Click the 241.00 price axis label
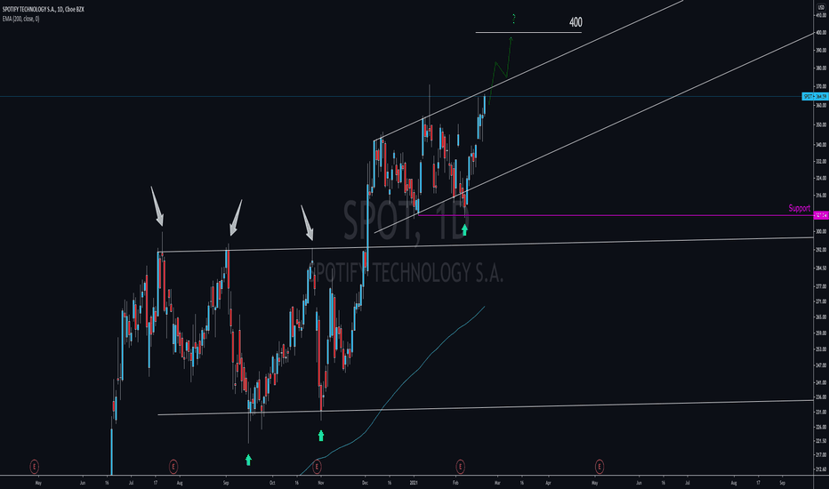Image resolution: width=829 pixels, height=489 pixels. coord(821,382)
